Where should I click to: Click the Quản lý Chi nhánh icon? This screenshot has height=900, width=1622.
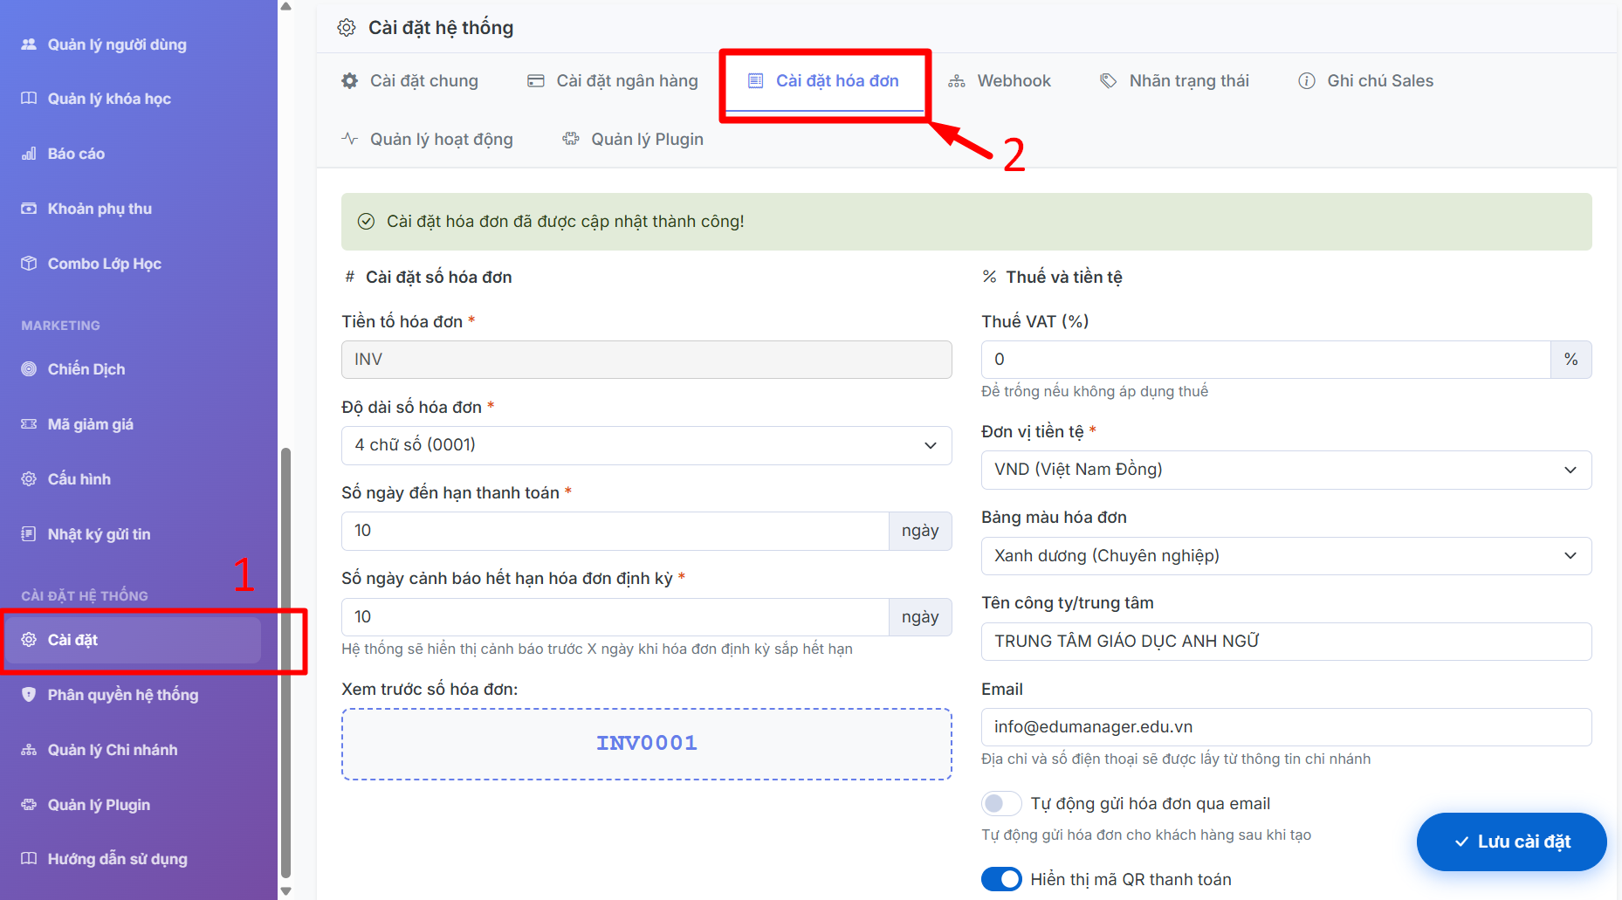tap(29, 750)
